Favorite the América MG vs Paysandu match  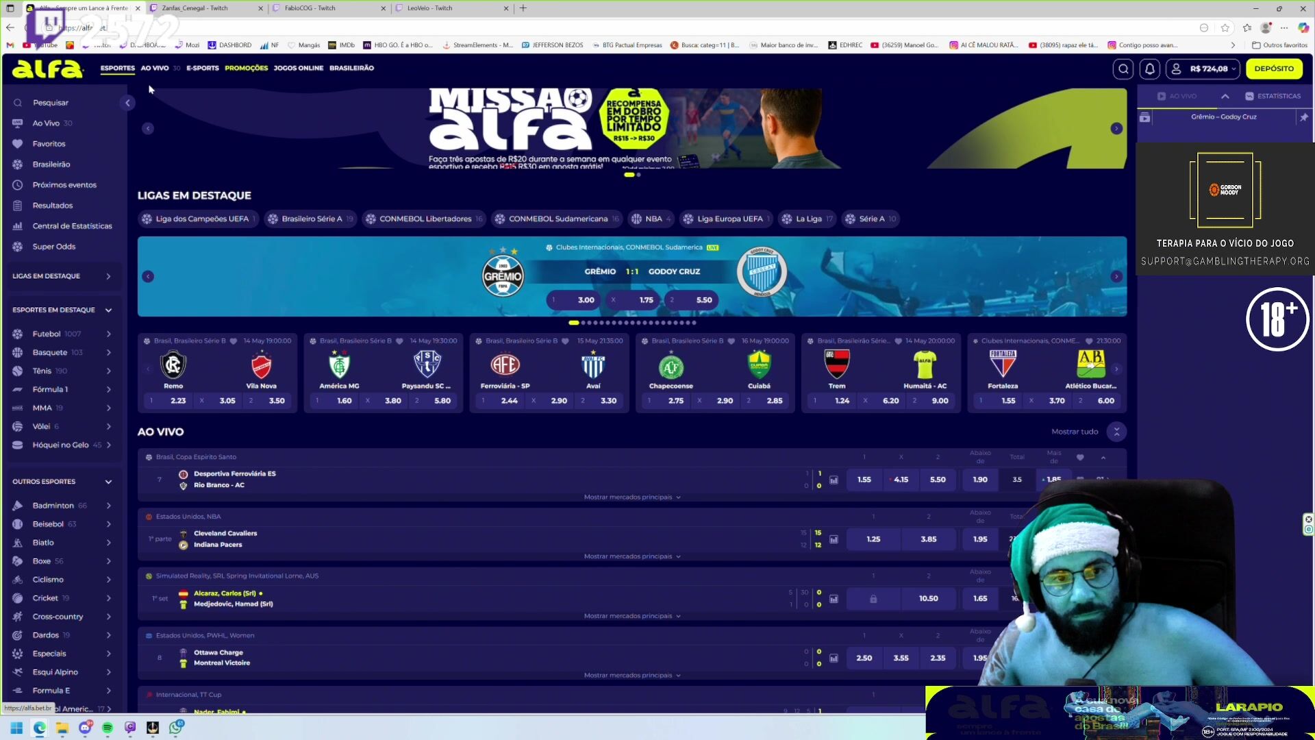(399, 341)
